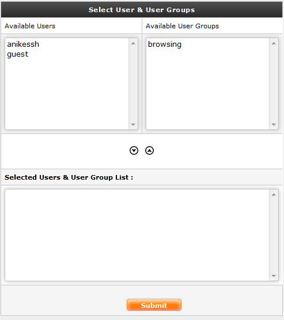
Task: Click the Selected list scrollbar track
Action: (274, 235)
